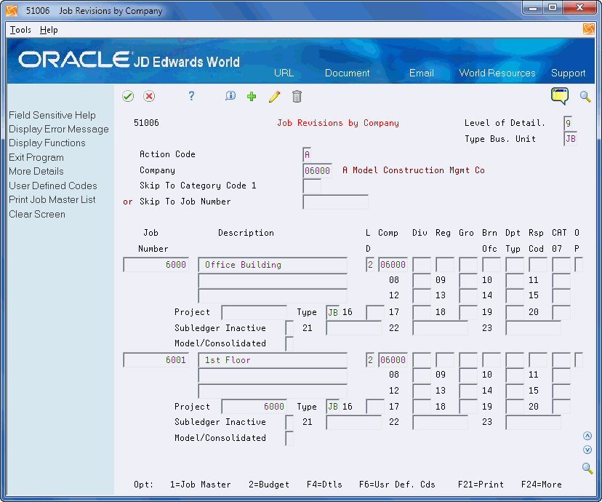Image resolution: width=602 pixels, height=502 pixels.
Task: Click the Job Number field showing 6000
Action: tap(156, 265)
